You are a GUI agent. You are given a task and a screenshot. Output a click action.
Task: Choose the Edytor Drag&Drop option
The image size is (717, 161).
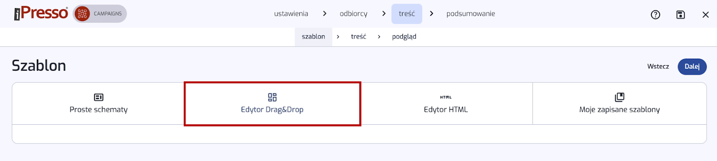coord(272,104)
